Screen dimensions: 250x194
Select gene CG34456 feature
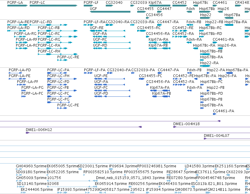tap(148, 18)
